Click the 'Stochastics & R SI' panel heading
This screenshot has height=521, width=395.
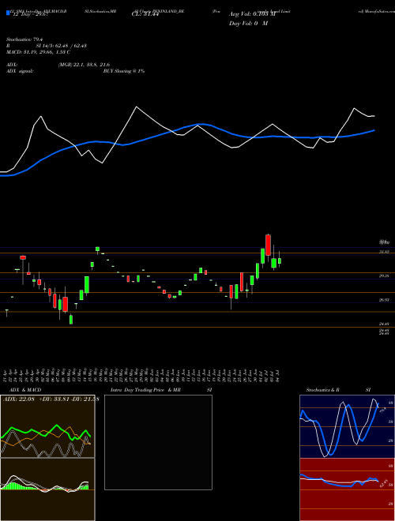tap(338, 390)
